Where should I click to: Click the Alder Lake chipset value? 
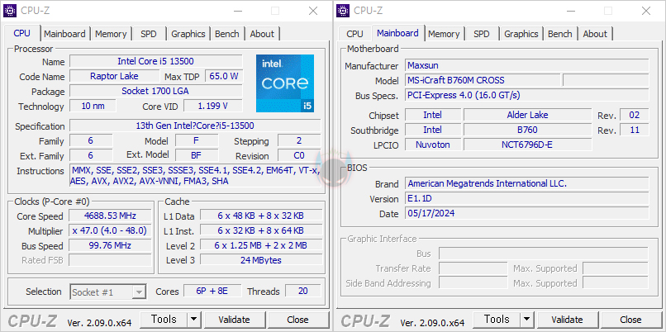(x=527, y=115)
